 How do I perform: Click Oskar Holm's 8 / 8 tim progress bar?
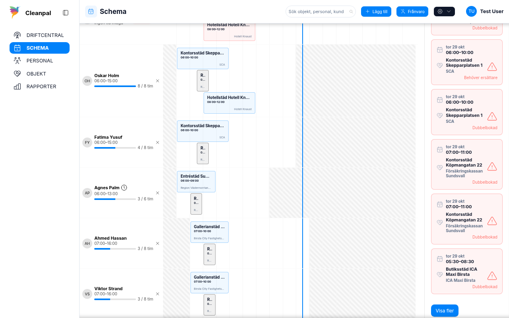pos(115,86)
